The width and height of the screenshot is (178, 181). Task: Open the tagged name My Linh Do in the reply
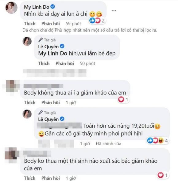coord(53,54)
